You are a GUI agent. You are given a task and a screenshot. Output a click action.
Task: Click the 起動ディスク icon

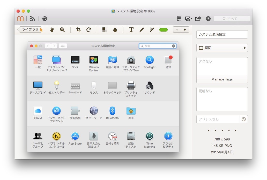point(131,136)
